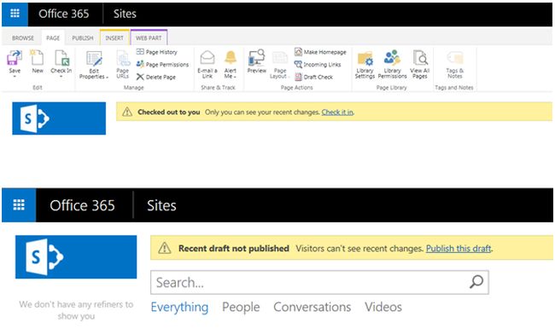Open the app launcher grid in the top Office 365 bar
Image resolution: width=555 pixels, height=328 pixels.
click(15, 14)
